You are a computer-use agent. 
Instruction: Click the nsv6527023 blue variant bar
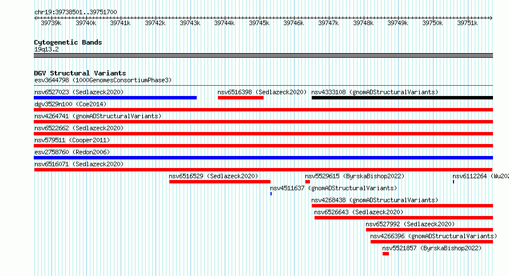pos(115,98)
